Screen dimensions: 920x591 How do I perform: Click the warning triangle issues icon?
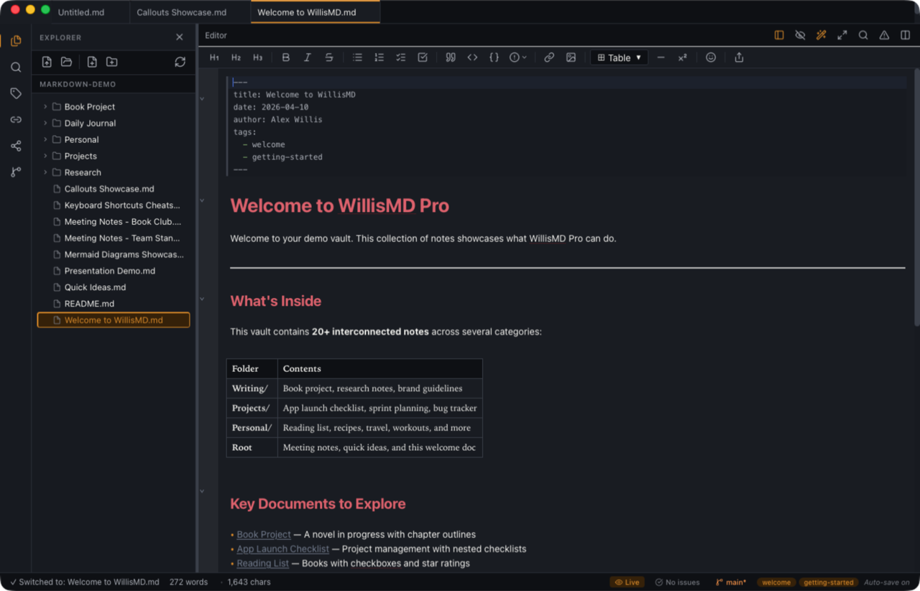[x=884, y=35]
